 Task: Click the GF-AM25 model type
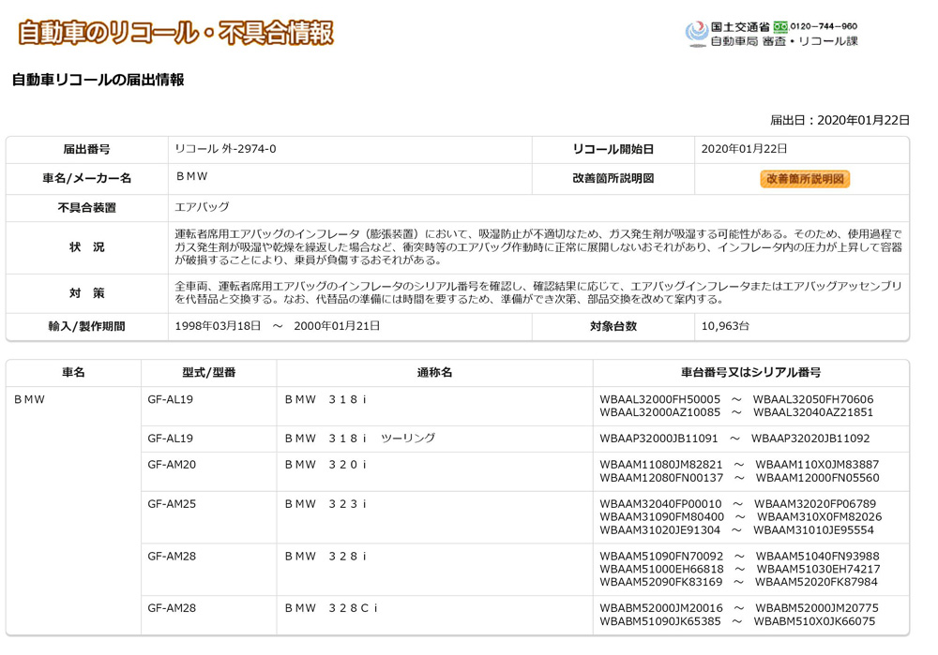click(x=172, y=504)
